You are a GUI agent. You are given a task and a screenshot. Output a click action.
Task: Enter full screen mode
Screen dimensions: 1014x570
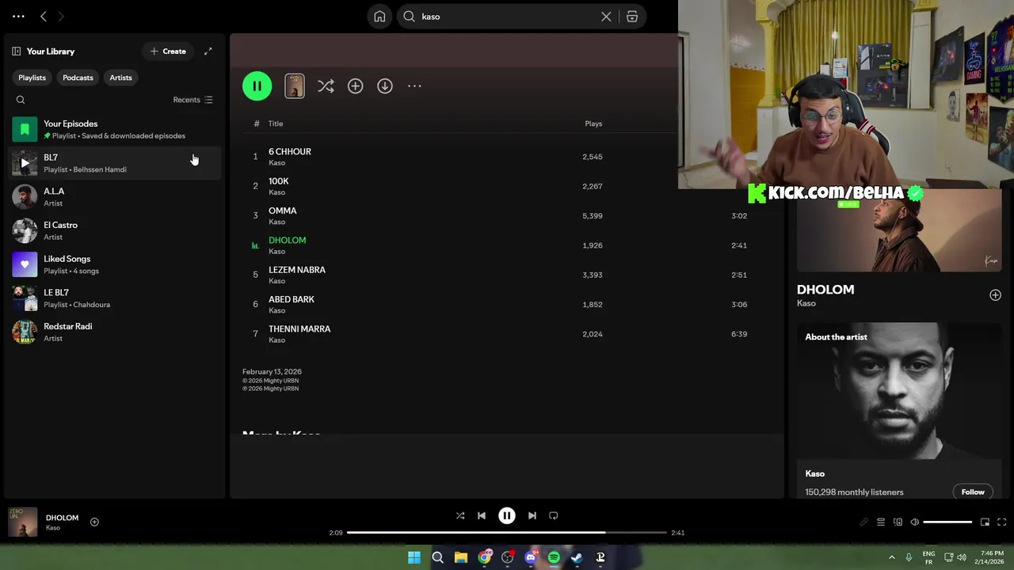[x=1001, y=522]
